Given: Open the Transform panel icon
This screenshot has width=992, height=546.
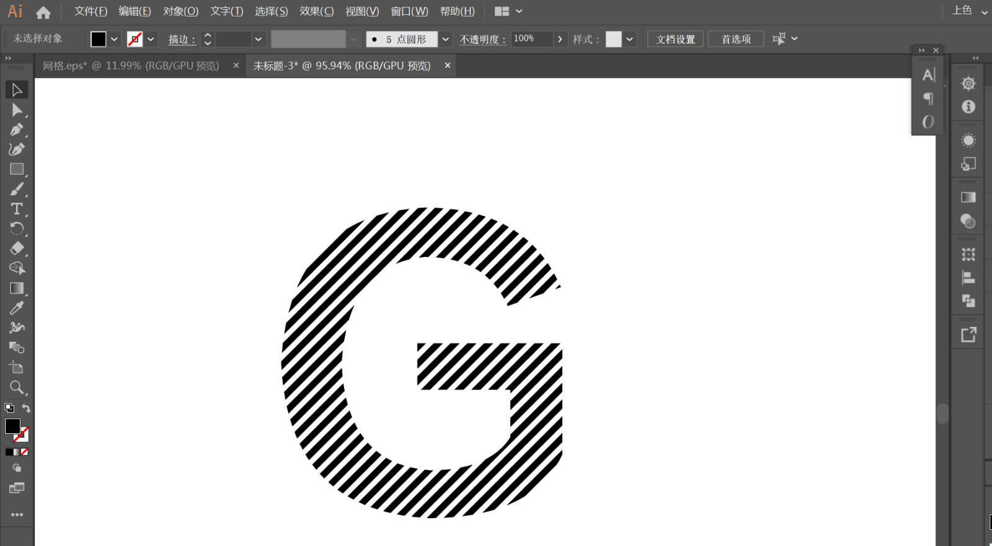Looking at the screenshot, I should click(968, 254).
